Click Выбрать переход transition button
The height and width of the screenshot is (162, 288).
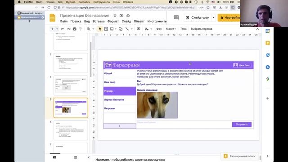coord(202,29)
